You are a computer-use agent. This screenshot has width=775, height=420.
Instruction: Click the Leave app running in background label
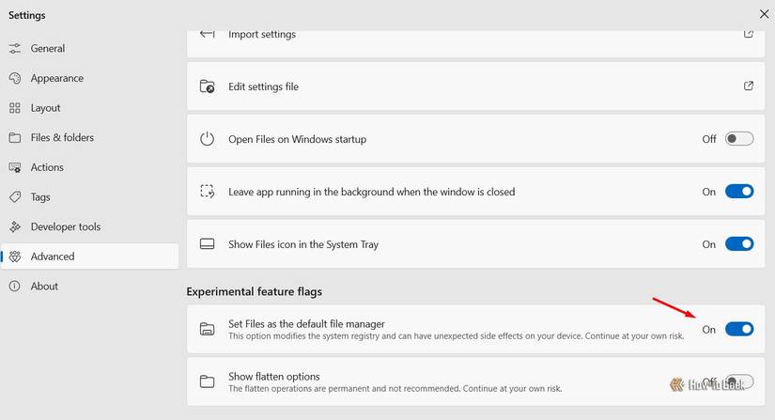372,192
